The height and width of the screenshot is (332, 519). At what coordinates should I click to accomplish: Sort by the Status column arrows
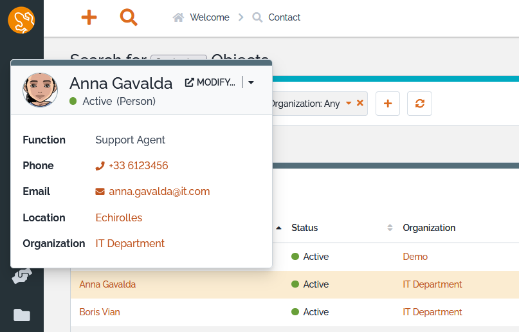point(390,228)
